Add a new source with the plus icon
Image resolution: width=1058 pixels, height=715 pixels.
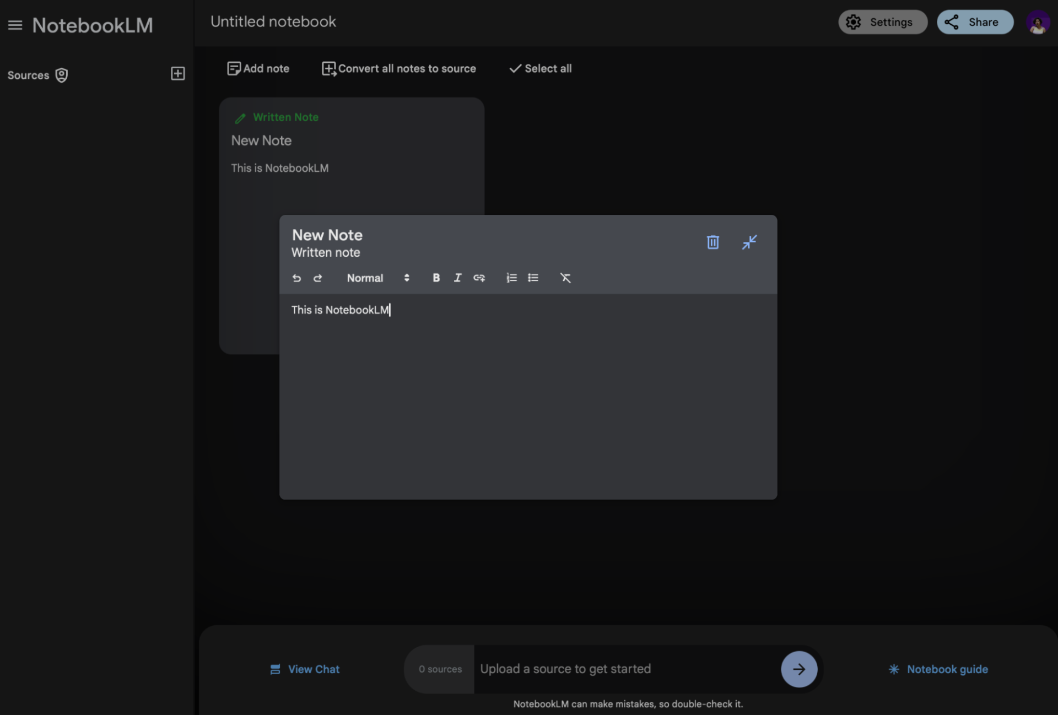(177, 73)
